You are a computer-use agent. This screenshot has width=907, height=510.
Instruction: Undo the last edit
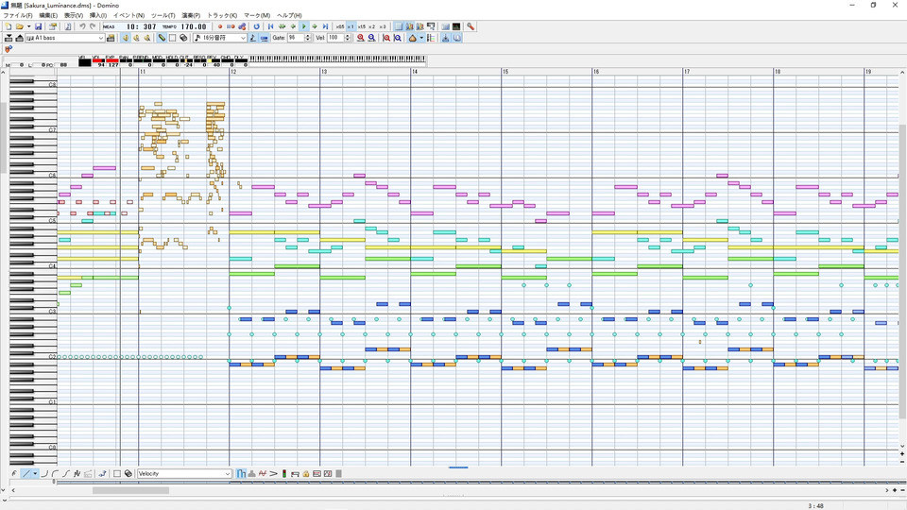click(82, 26)
